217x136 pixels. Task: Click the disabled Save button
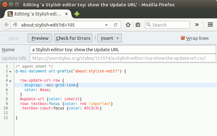(13, 38)
